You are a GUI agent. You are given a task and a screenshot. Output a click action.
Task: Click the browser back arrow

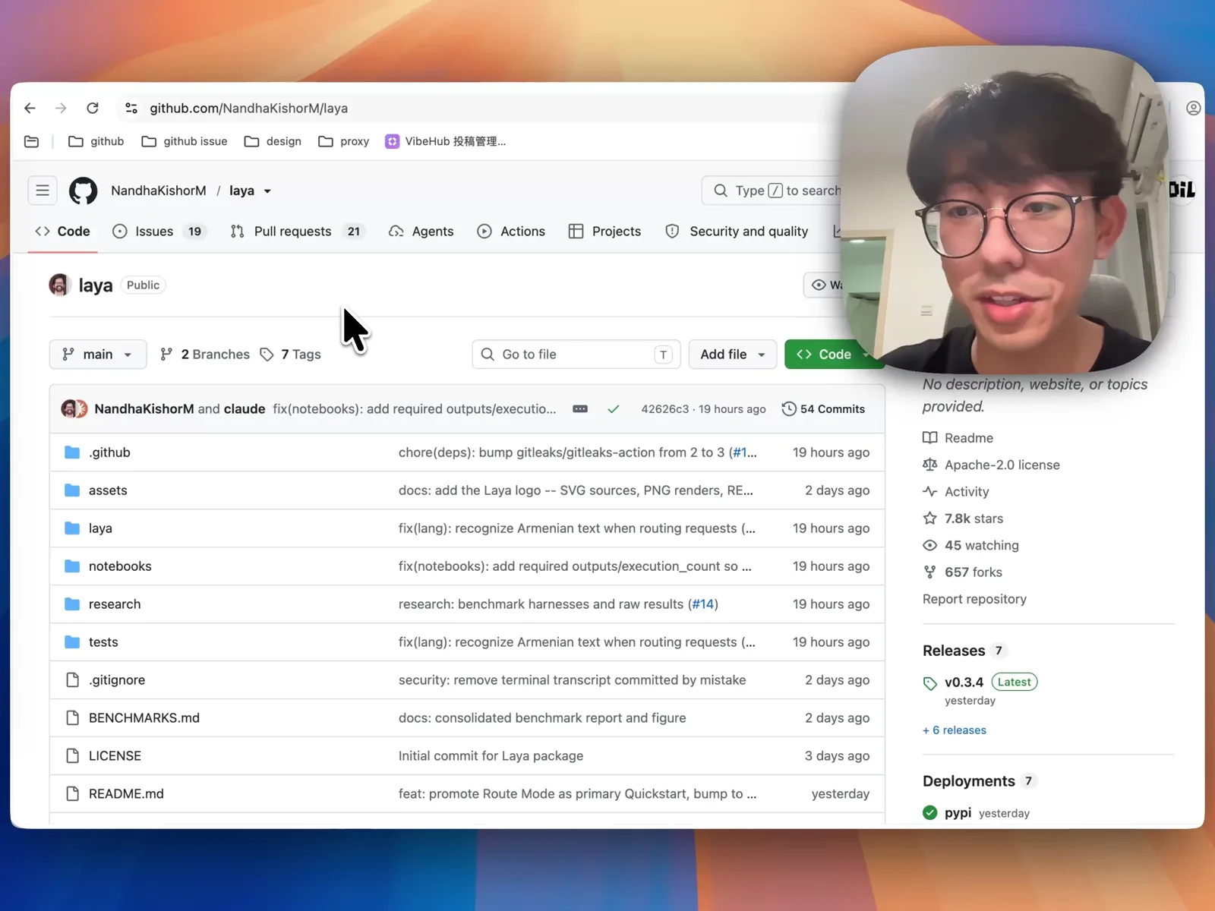click(x=30, y=108)
